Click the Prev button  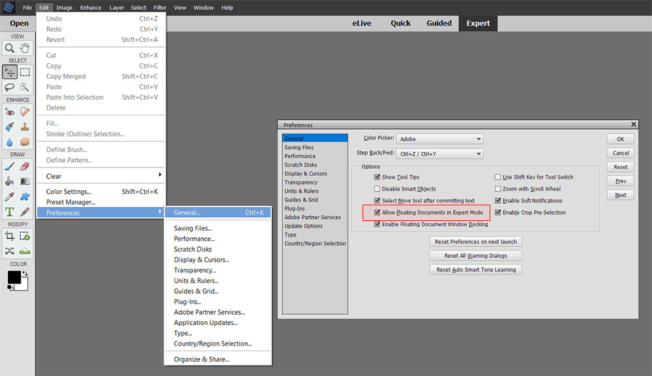point(621,181)
